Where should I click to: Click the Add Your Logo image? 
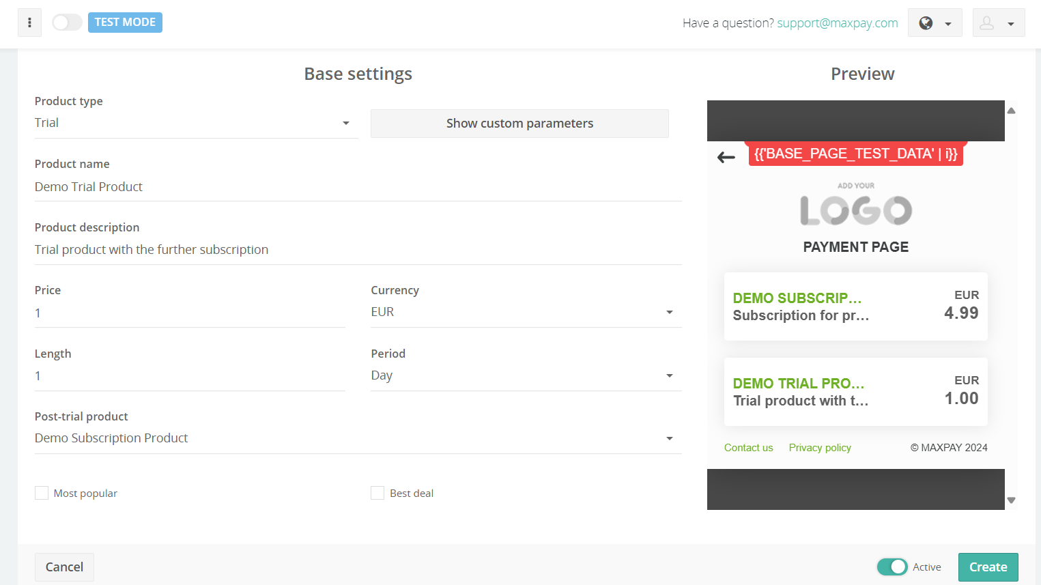856,205
